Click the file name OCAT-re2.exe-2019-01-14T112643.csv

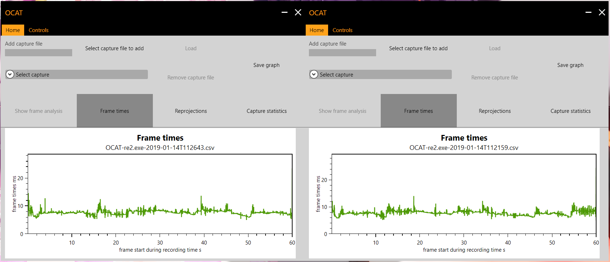click(160, 148)
